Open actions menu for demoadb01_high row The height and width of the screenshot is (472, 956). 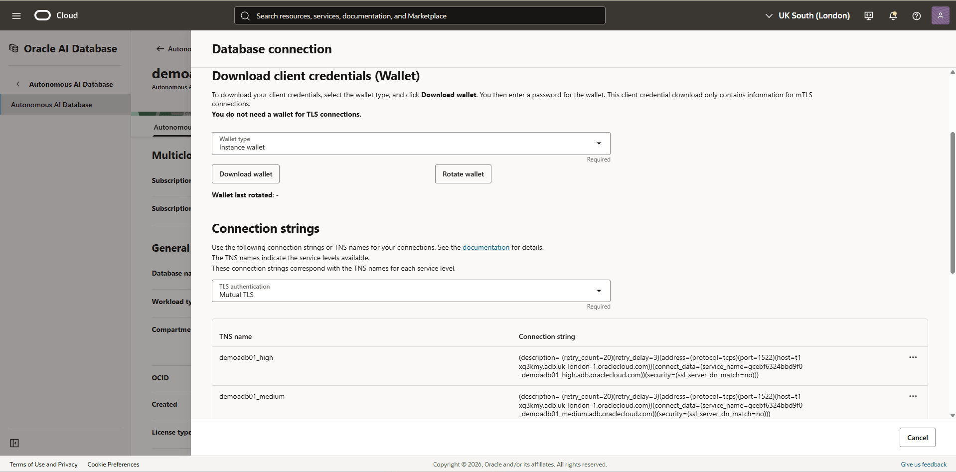click(x=913, y=357)
